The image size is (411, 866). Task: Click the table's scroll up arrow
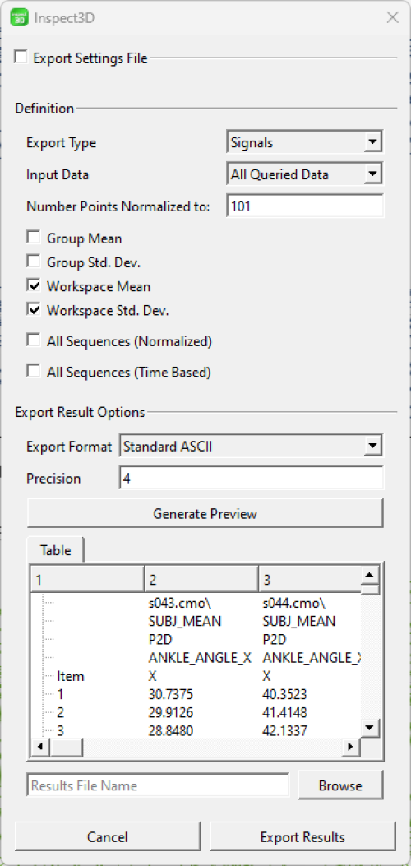(x=370, y=576)
